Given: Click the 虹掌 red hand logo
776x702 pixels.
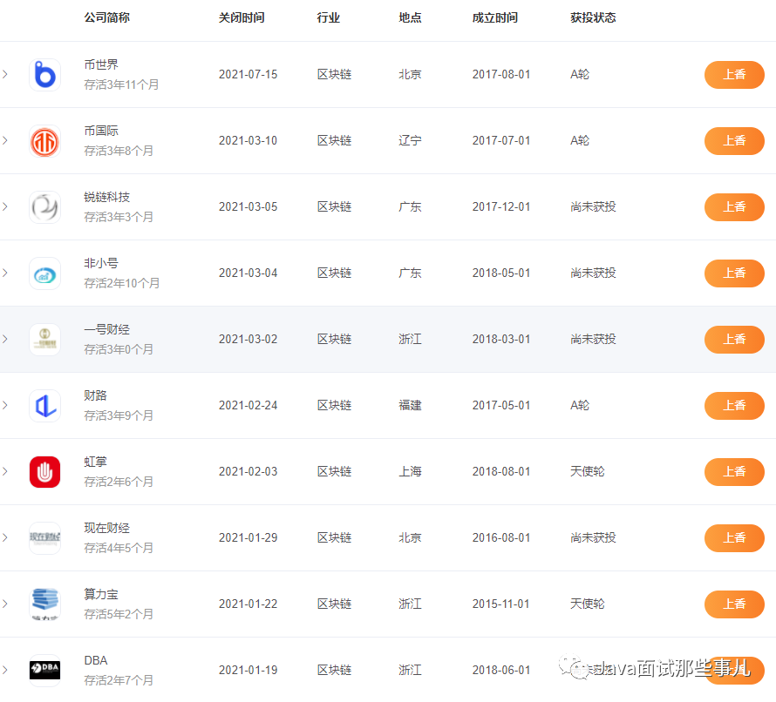Looking at the screenshot, I should (44, 471).
